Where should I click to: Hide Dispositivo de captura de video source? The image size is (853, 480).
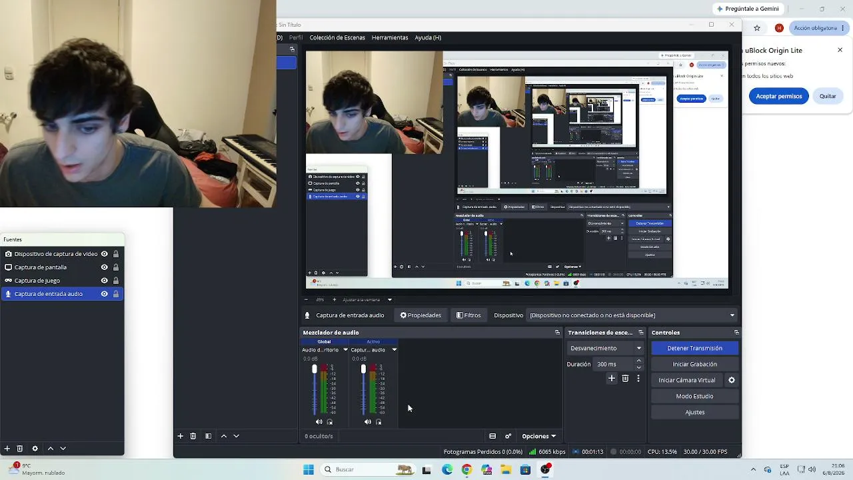point(104,254)
